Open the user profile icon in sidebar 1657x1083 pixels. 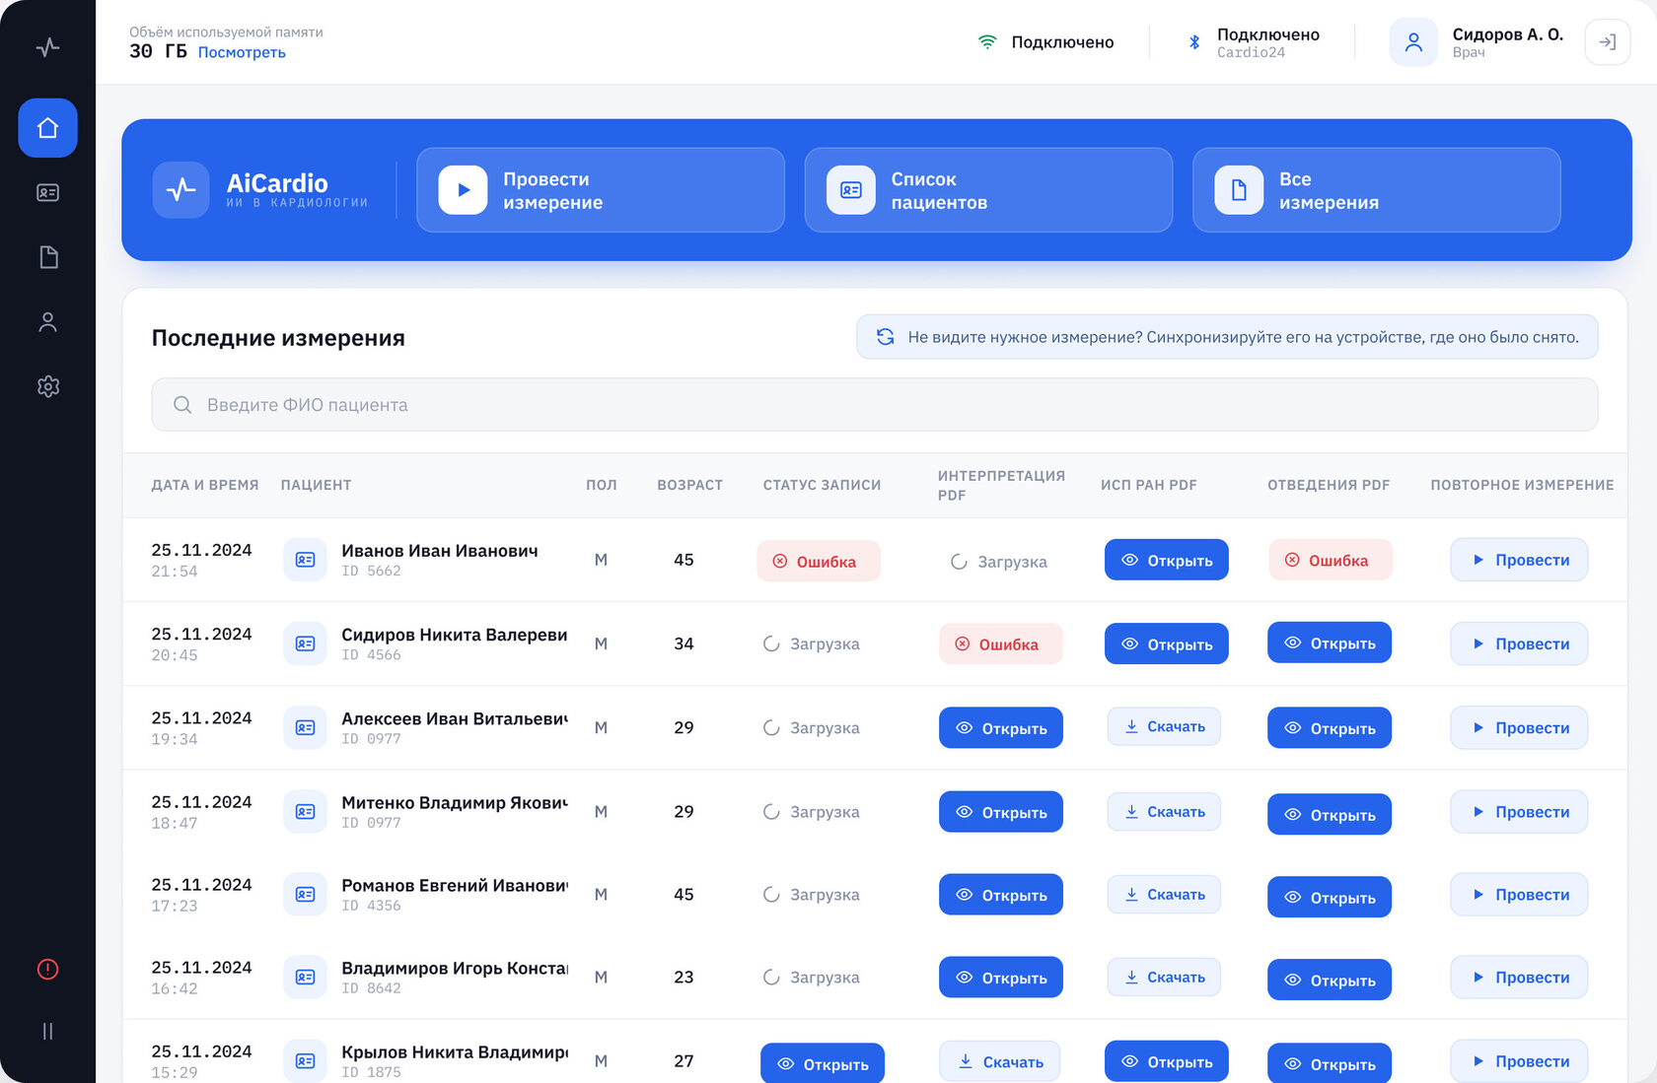point(47,322)
